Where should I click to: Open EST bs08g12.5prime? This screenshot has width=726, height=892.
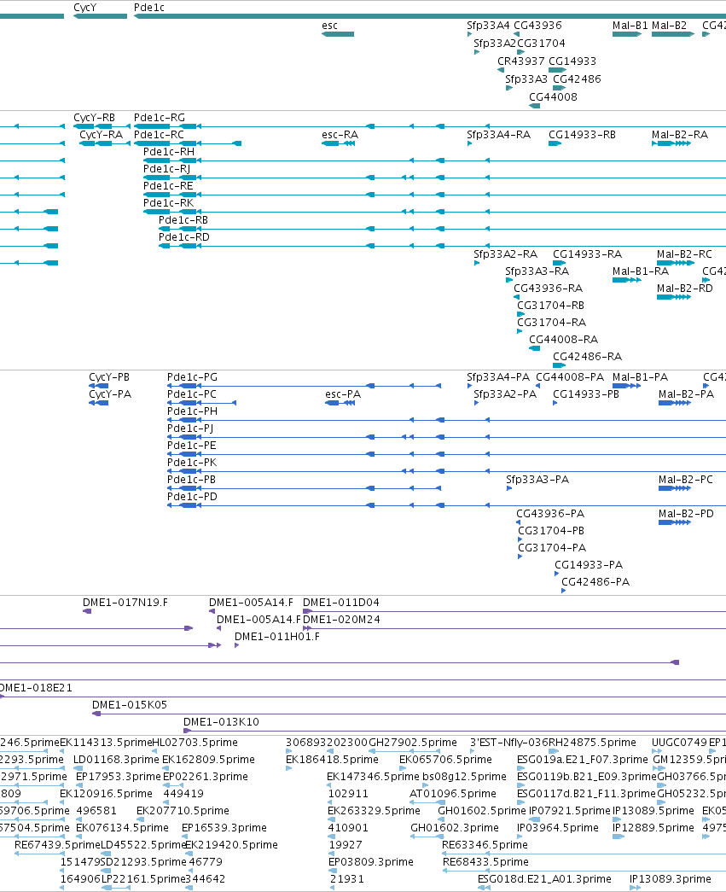[464, 777]
